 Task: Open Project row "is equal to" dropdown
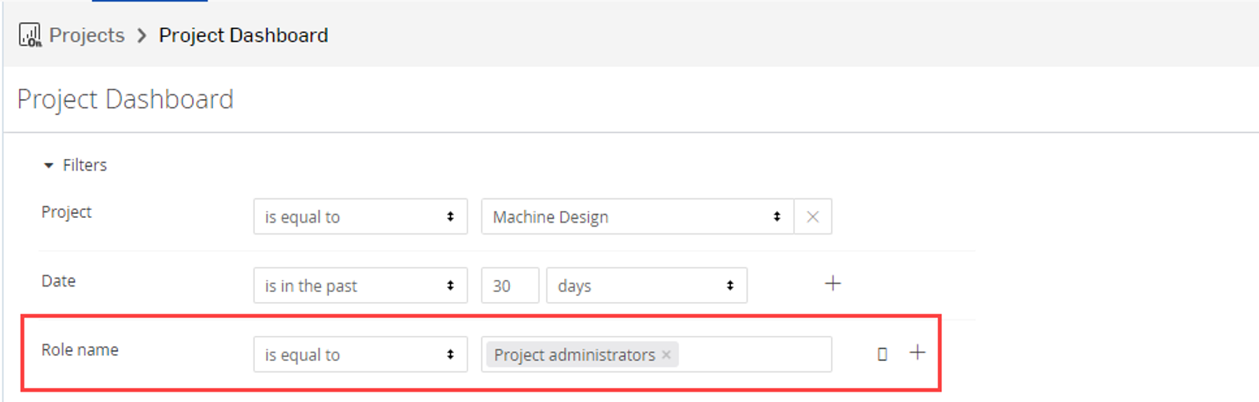click(360, 216)
